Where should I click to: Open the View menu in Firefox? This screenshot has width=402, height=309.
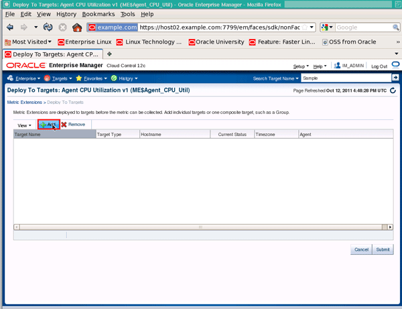pos(44,14)
